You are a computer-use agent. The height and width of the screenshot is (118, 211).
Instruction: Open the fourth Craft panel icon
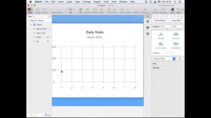tap(148, 34)
